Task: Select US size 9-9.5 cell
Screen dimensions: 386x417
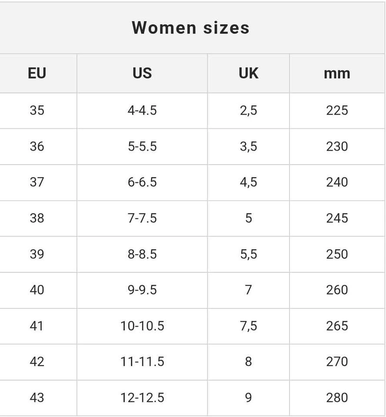Action: 142,290
